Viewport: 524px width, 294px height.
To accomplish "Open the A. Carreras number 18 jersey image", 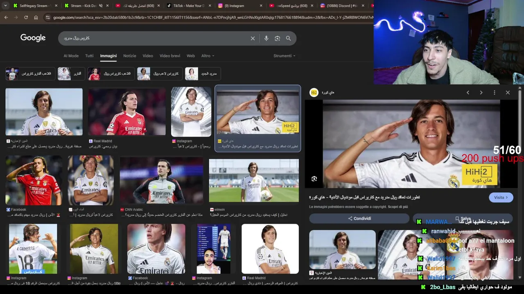I will [33, 249].
